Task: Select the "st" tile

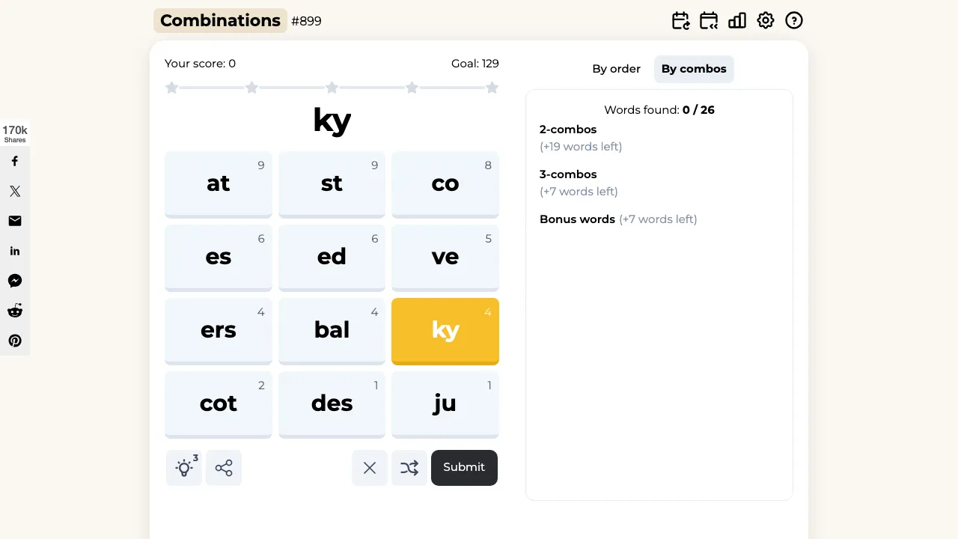Action: [x=332, y=184]
